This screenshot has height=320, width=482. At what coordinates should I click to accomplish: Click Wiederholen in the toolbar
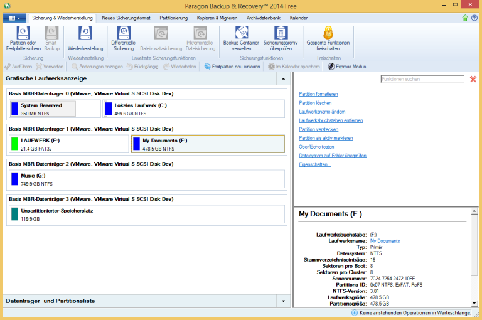pos(179,67)
